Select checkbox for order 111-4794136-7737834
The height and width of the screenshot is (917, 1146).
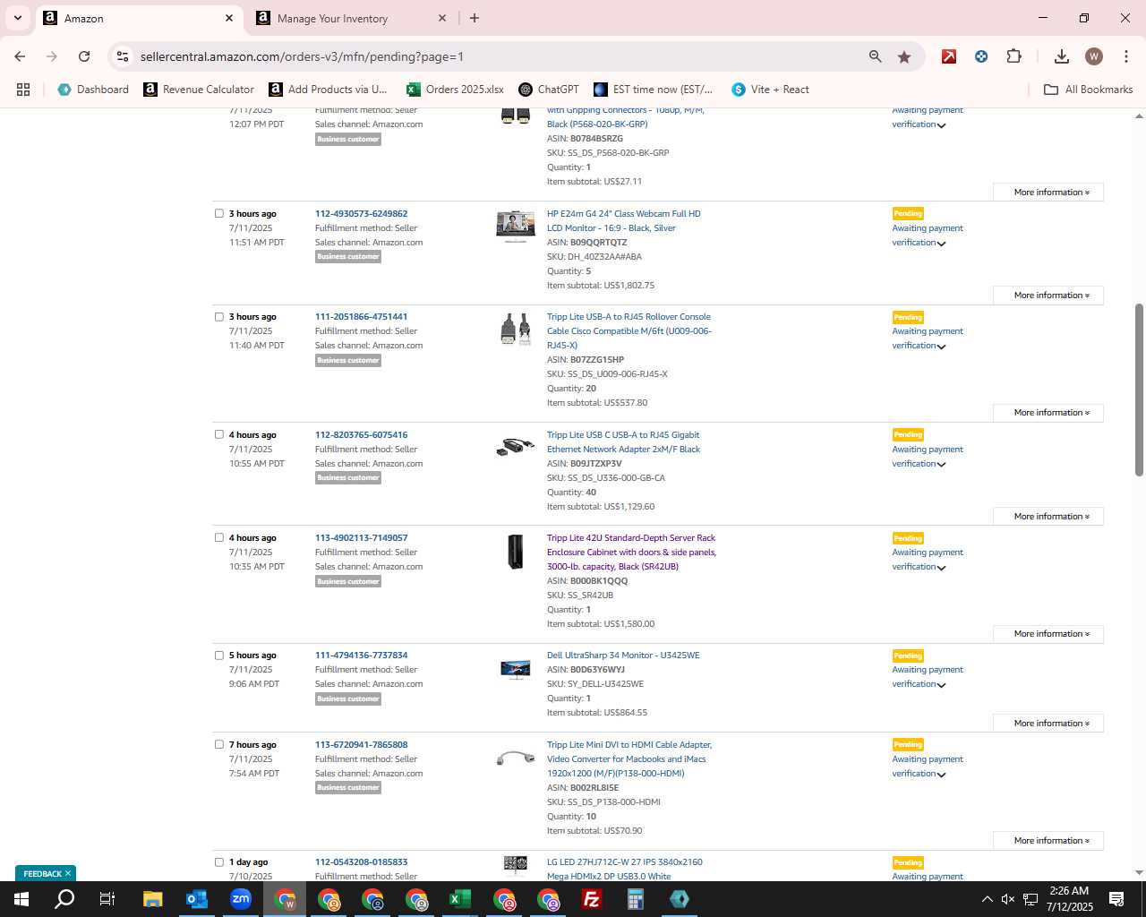pyautogui.click(x=218, y=655)
